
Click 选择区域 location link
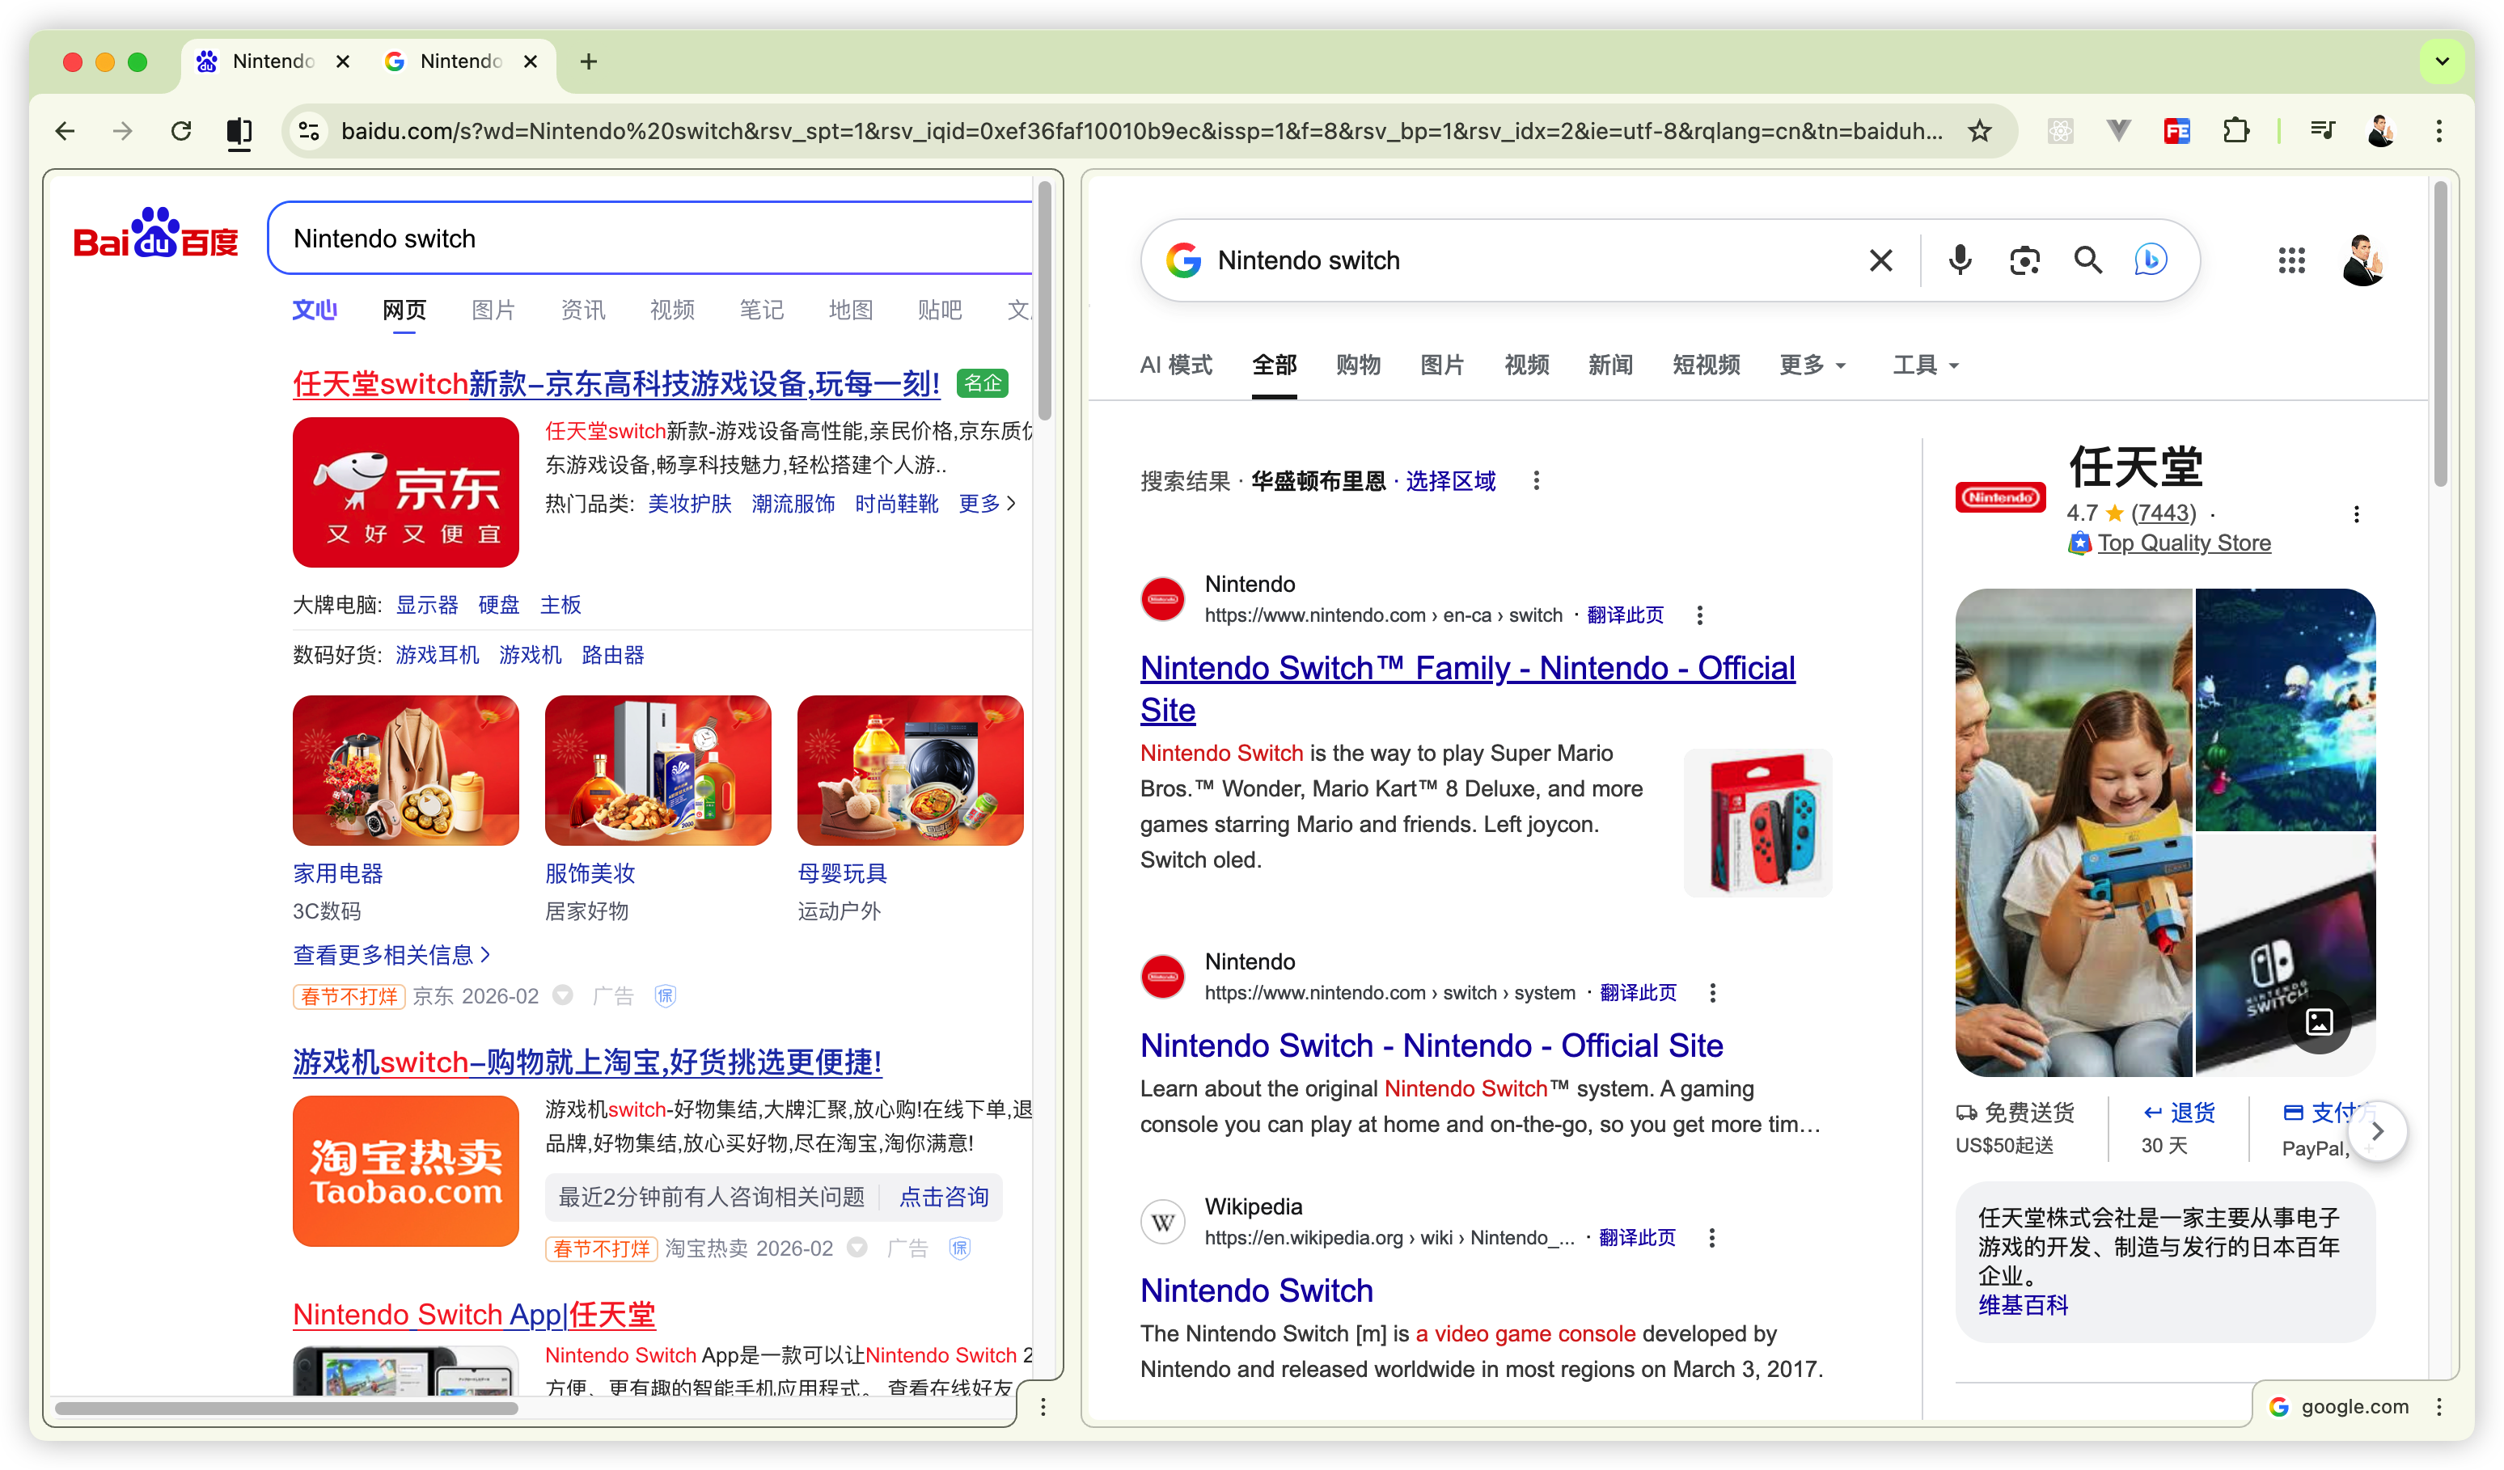1449,482
